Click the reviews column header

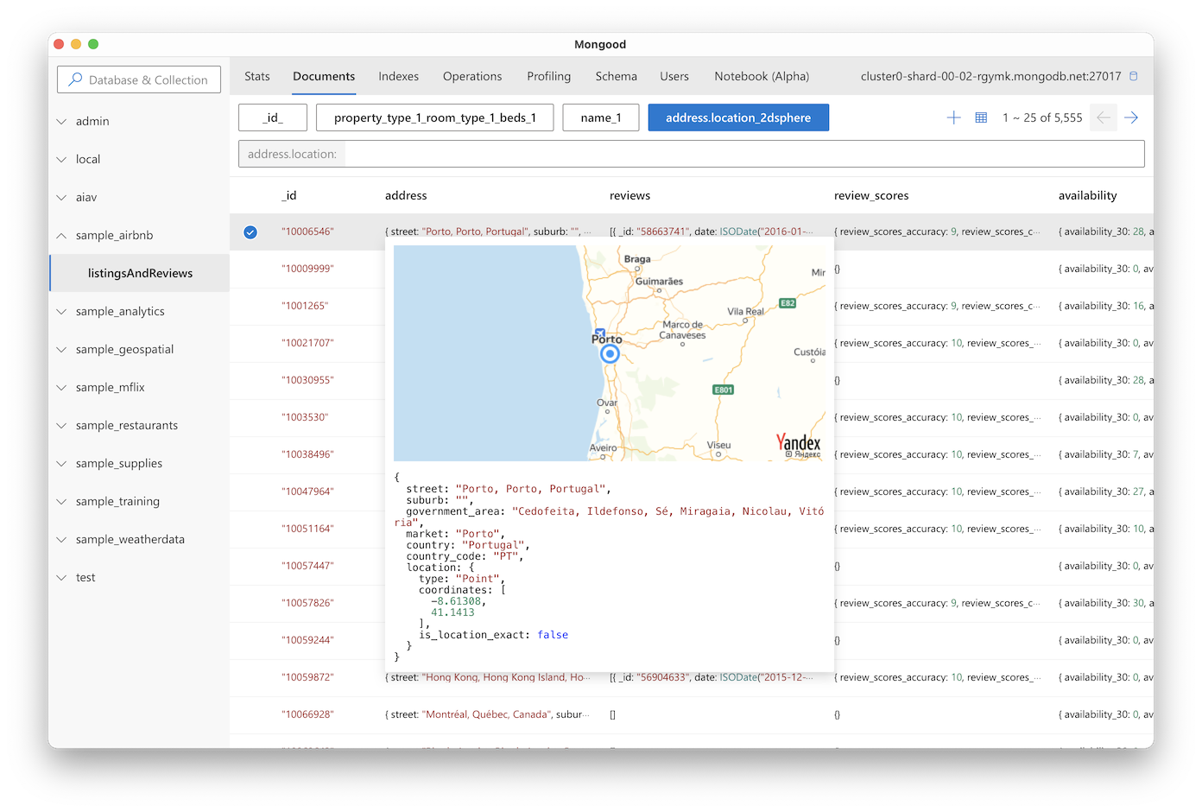click(x=629, y=195)
